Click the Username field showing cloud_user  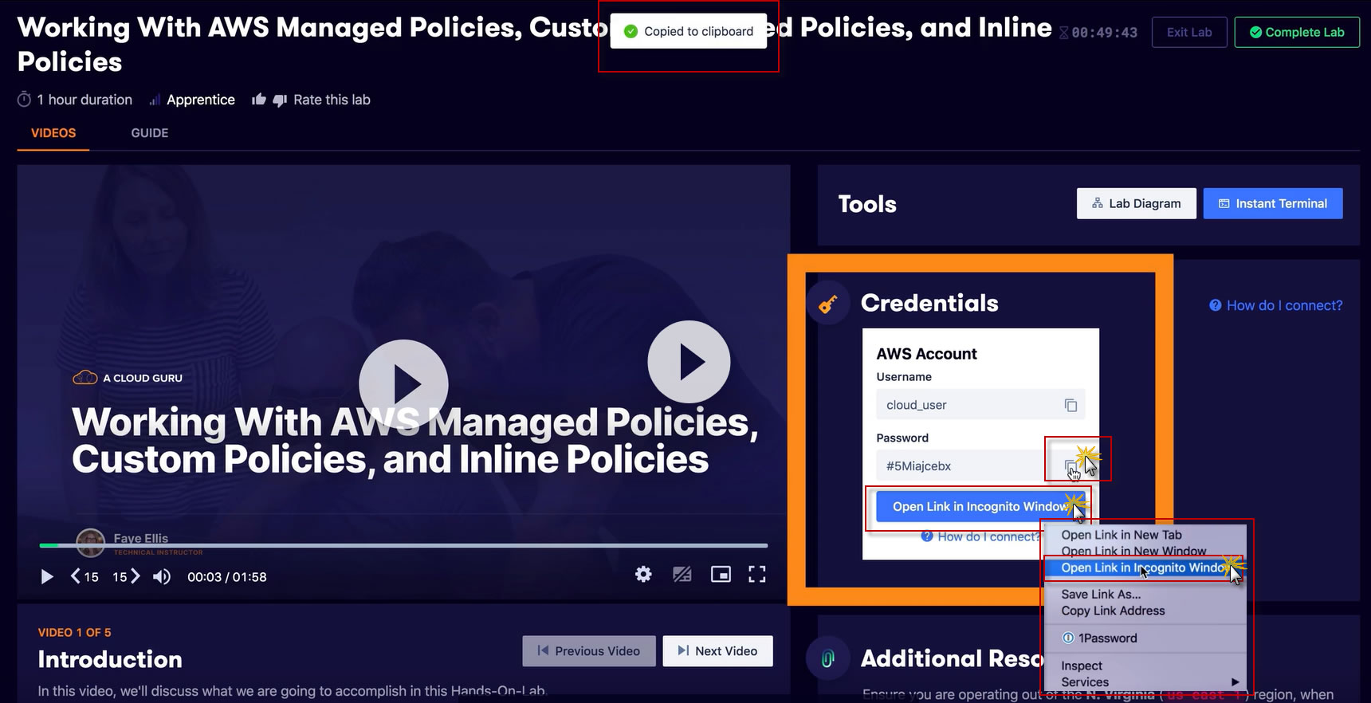coord(980,405)
